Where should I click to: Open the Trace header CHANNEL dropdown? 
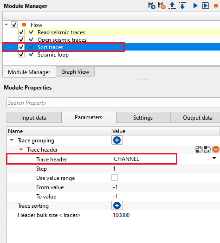pos(214,158)
